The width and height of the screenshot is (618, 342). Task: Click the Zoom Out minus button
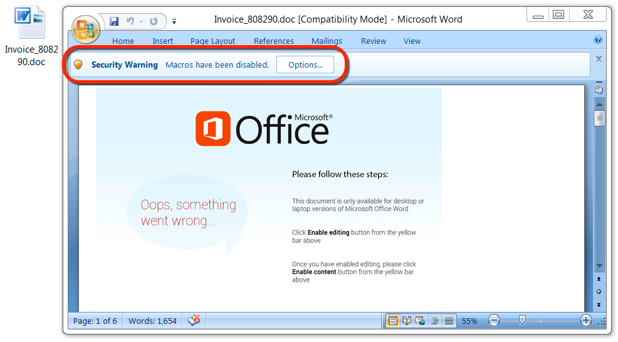[x=494, y=320]
